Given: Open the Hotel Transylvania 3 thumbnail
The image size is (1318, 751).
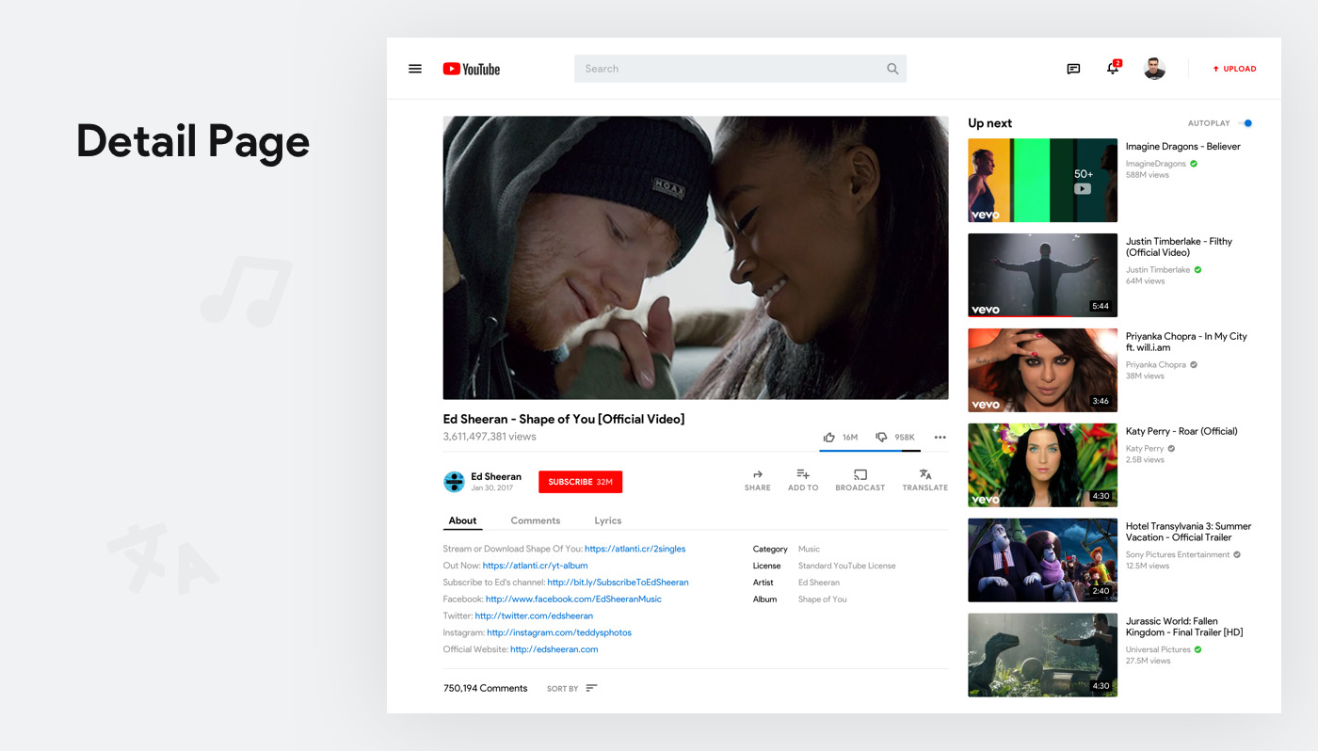Looking at the screenshot, I should pyautogui.click(x=1043, y=560).
